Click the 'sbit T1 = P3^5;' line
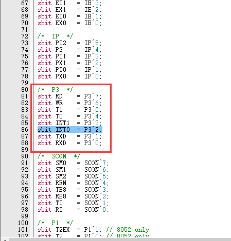 [x=69, y=110]
